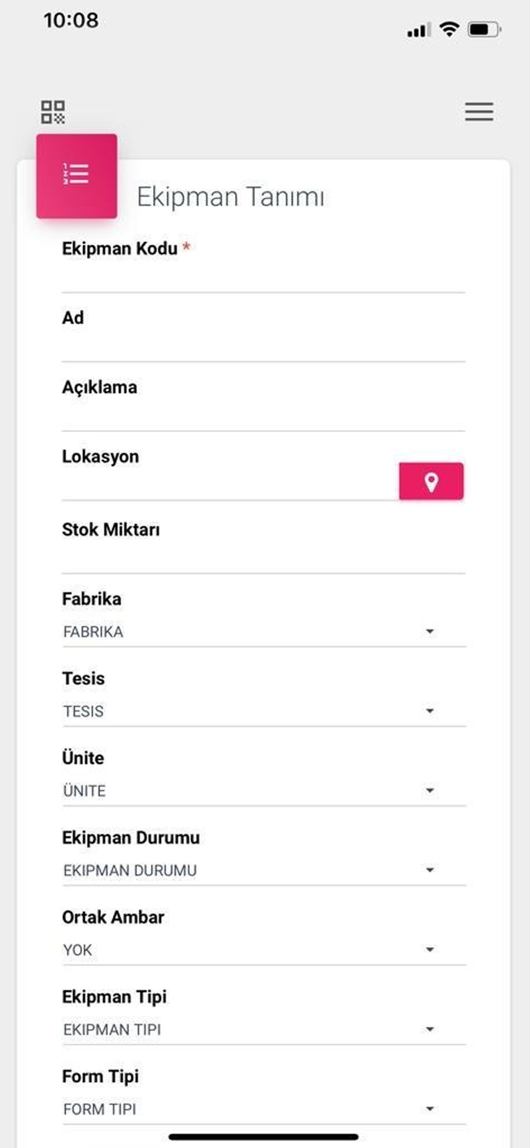Tap the battery indicator icon
This screenshot has height=1148, width=530.
[x=485, y=30]
